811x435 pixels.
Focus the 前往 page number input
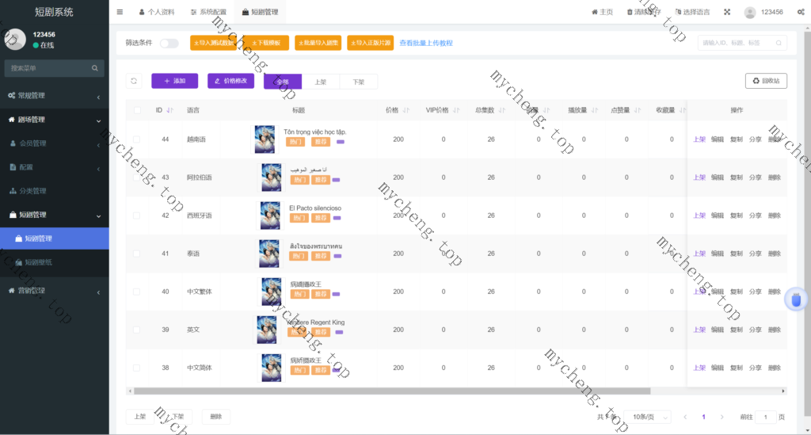click(x=766, y=417)
